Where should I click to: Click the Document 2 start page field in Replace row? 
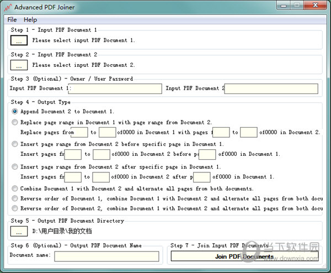pyautogui.click(x=221, y=133)
